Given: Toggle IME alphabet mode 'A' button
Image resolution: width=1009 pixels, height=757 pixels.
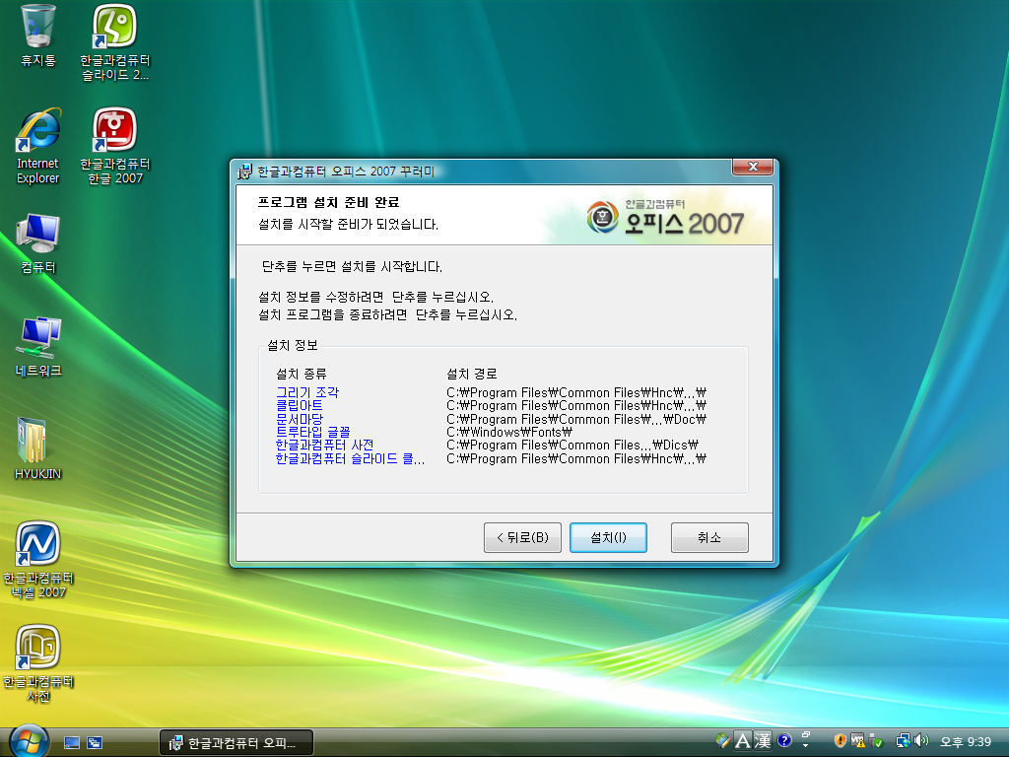Looking at the screenshot, I should click(742, 741).
